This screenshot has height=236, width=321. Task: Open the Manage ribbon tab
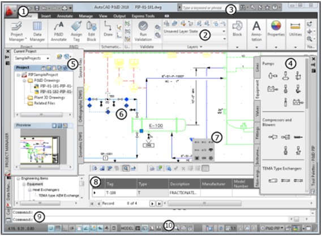click(x=86, y=16)
